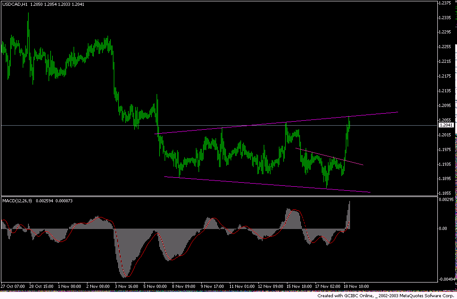The image size is (457, 299).
Task: Click the MACD(12,26,9) indicator label
Action: 17,201
